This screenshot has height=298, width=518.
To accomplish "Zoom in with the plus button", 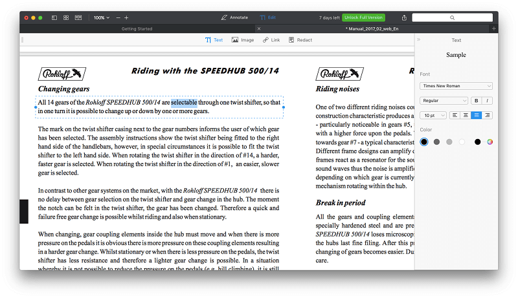I will [126, 18].
